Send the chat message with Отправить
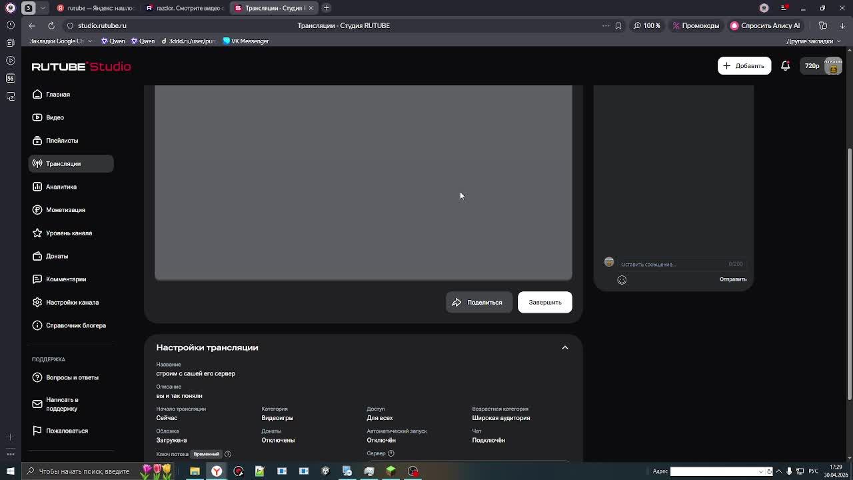 coord(733,279)
